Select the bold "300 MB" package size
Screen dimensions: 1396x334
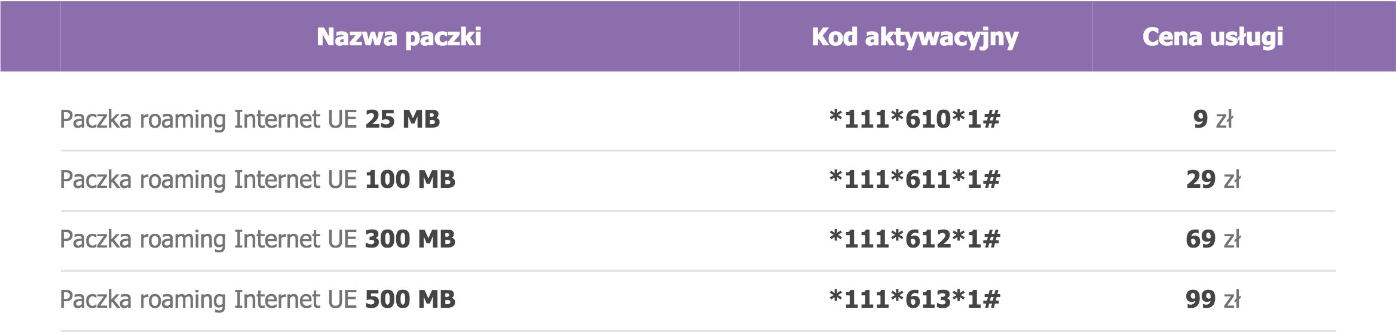(410, 239)
